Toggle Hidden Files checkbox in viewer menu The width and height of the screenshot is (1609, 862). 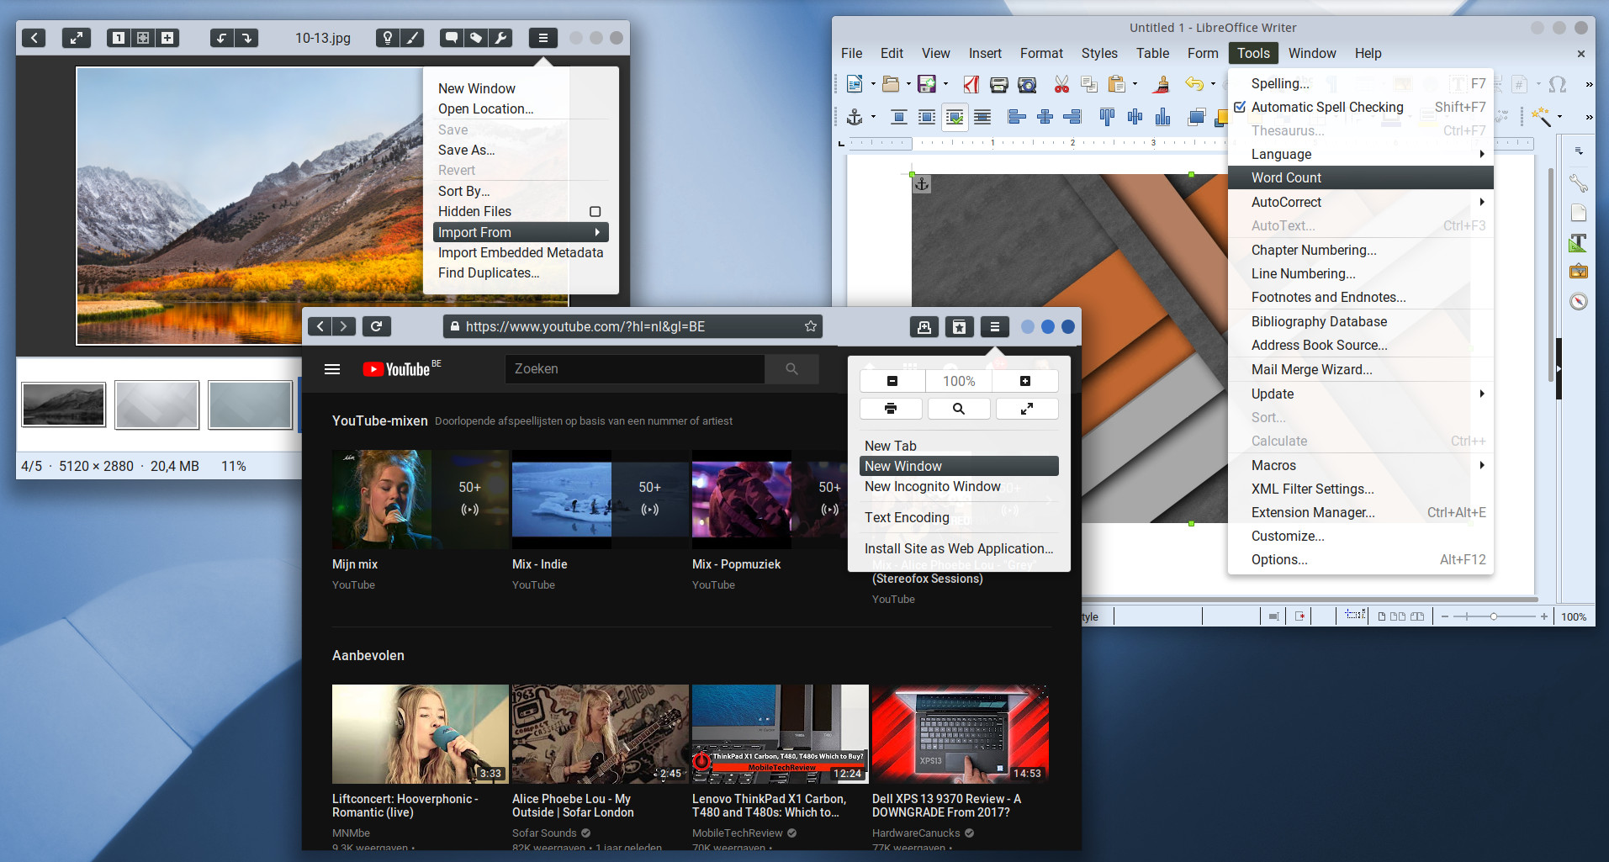click(x=595, y=212)
